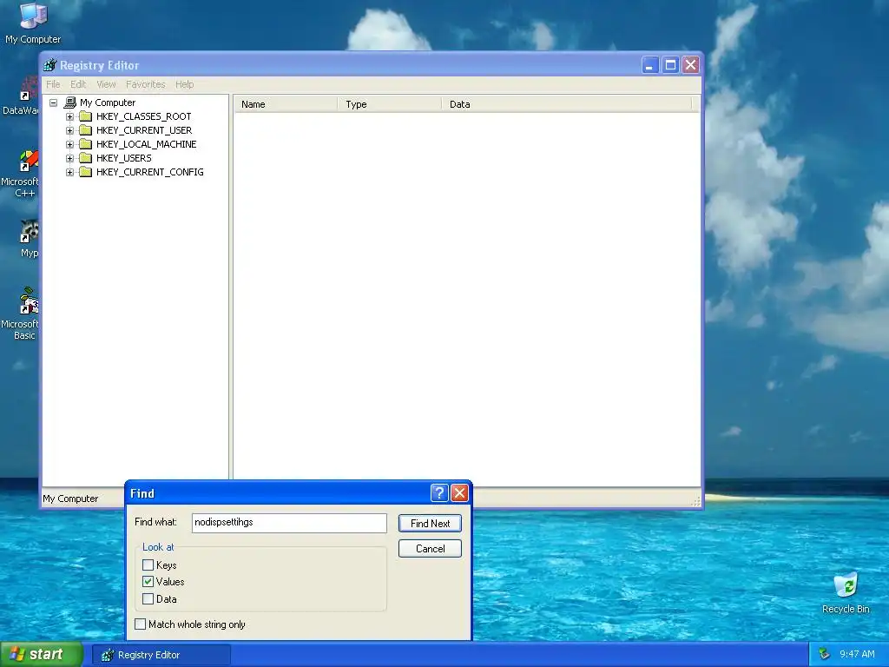889x667 pixels.
Task: Click the HKEY_USERS folder icon
Action: [x=86, y=158]
